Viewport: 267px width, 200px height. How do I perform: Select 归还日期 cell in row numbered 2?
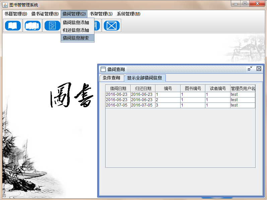(x=143, y=100)
